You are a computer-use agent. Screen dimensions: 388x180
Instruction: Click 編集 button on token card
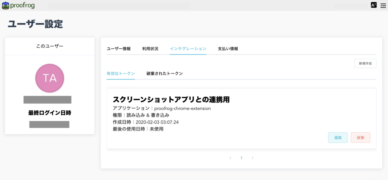pyautogui.click(x=338, y=138)
